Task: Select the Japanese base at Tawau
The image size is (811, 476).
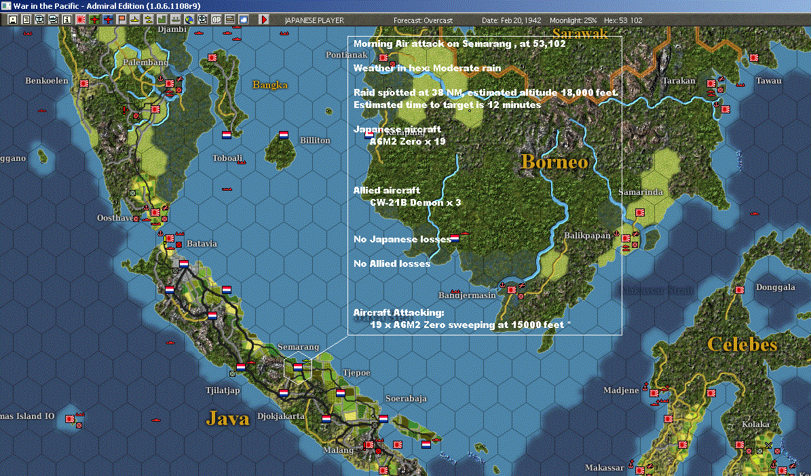Action: (754, 58)
